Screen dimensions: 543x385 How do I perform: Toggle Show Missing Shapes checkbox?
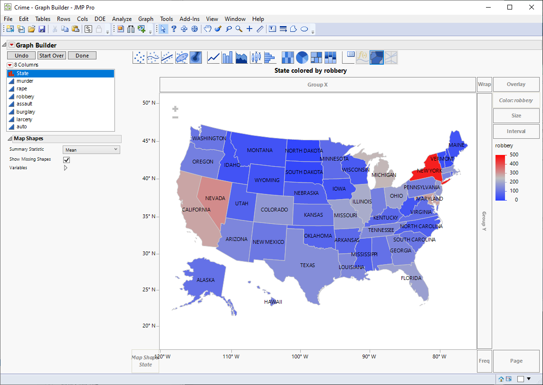click(66, 160)
